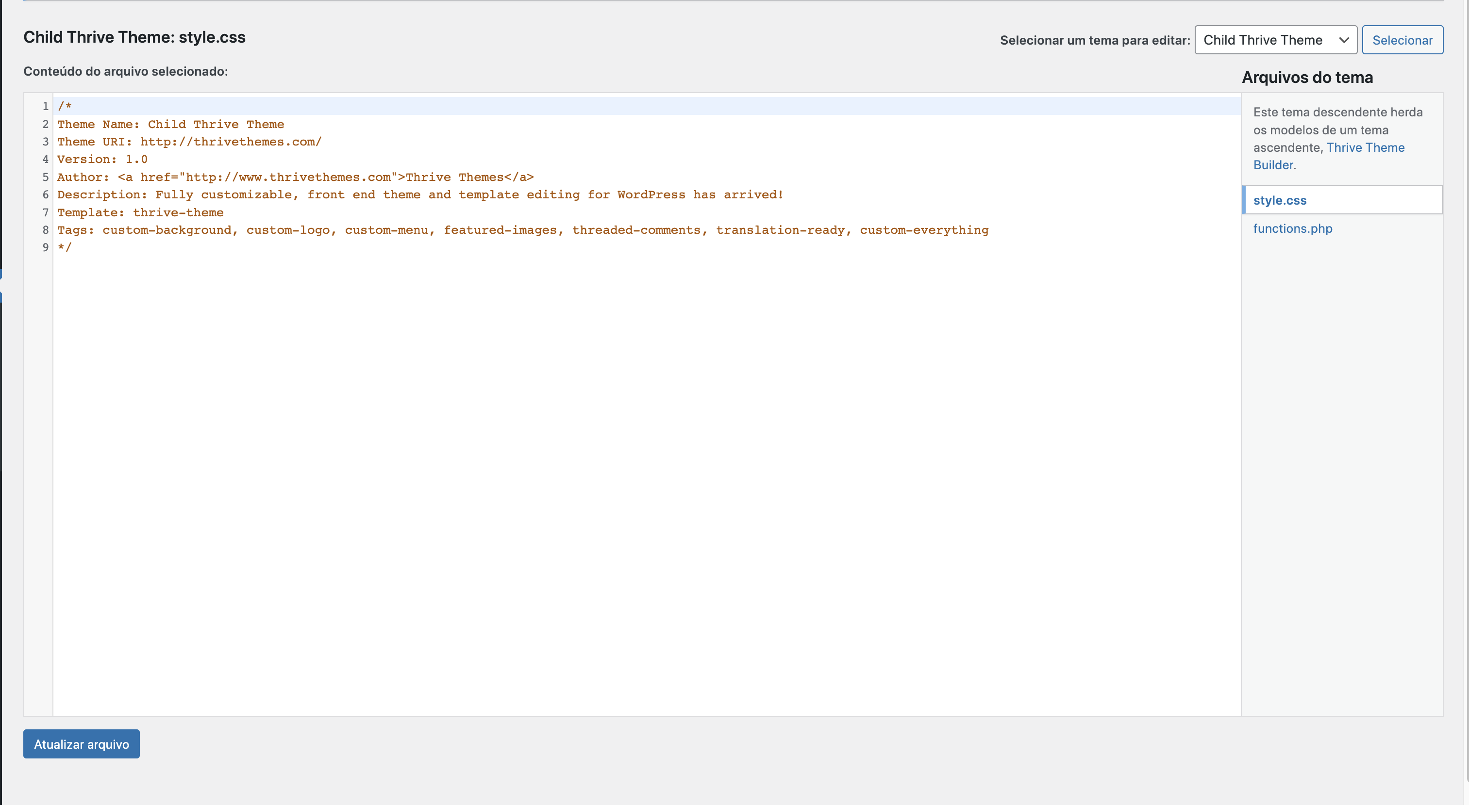
Task: Click the Selecionar button
Action: 1402,40
